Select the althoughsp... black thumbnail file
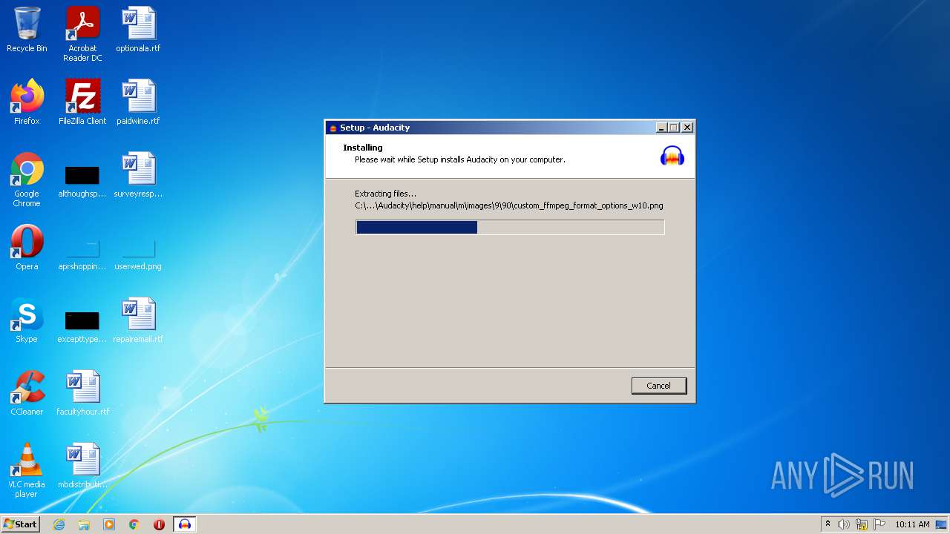 [82, 180]
